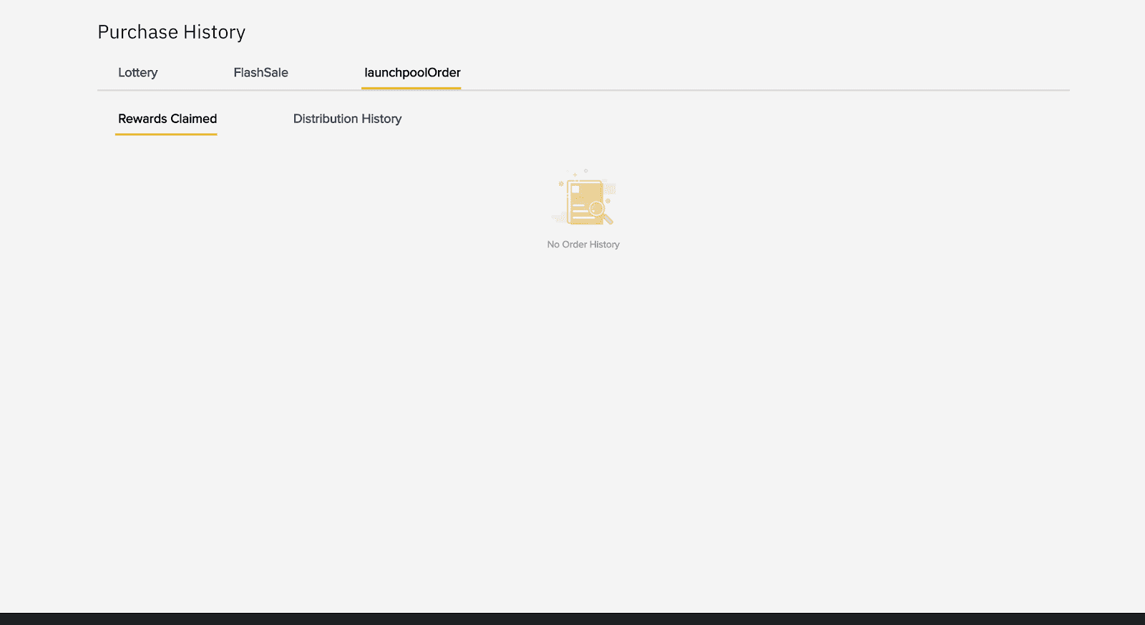1145x625 pixels.
Task: Click the empty order history document icon
Action: click(584, 198)
